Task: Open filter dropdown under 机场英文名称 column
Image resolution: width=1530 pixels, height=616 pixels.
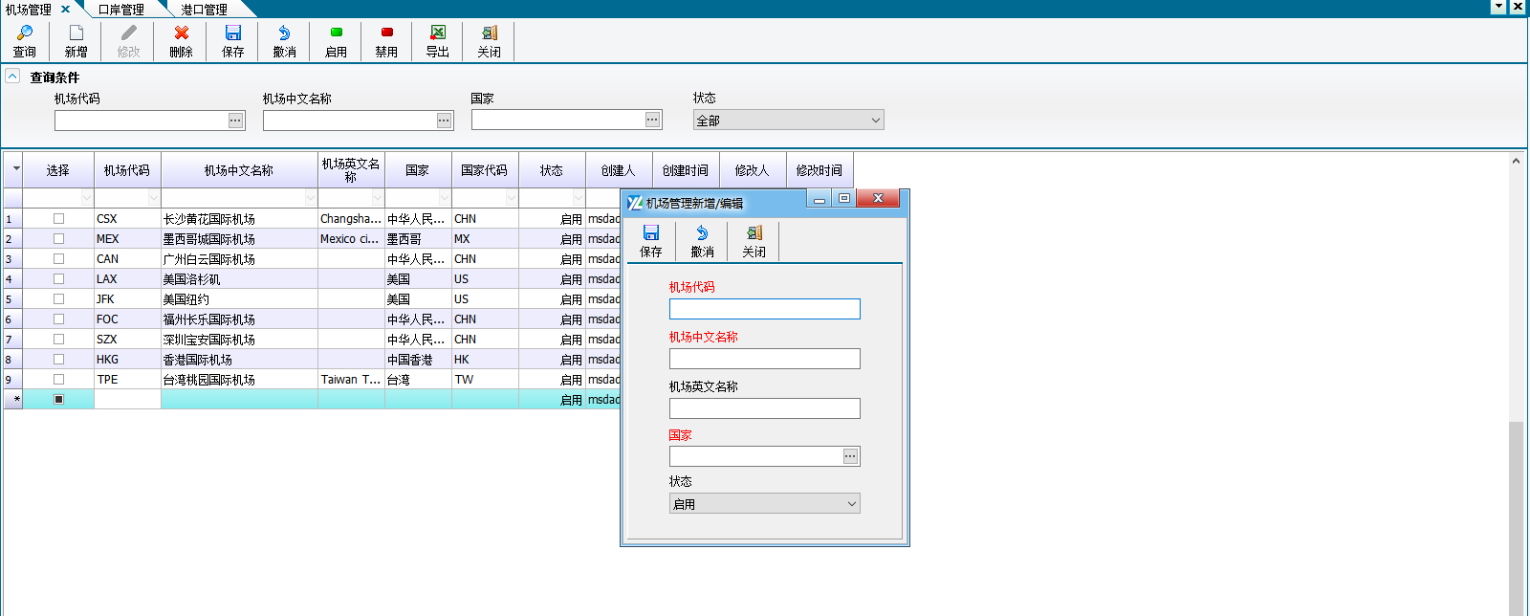Action: tap(378, 198)
